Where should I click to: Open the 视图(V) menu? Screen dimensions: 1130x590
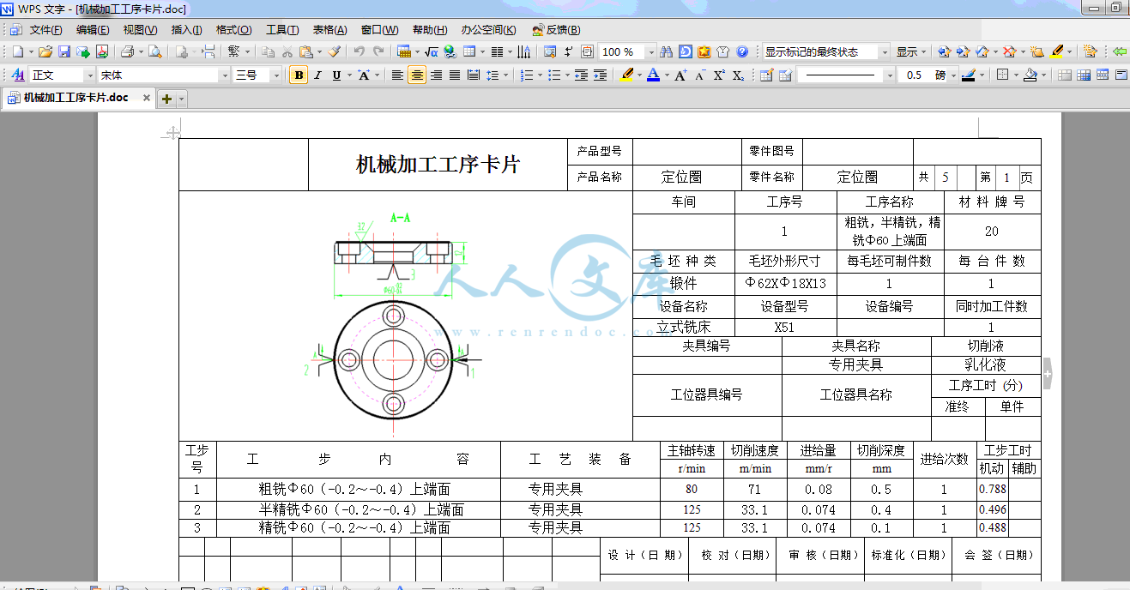pyautogui.click(x=140, y=29)
